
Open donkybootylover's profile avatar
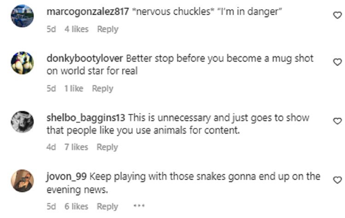click(x=22, y=63)
